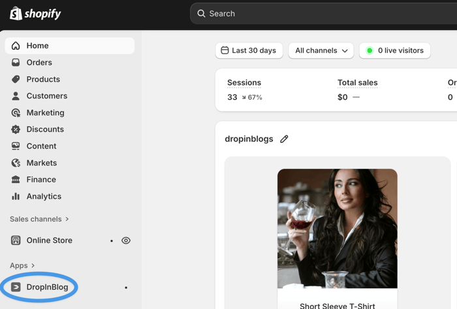Viewport: 457px width, 309px height.
Task: Click the 67% sessions decrease indicator
Action: point(252,98)
